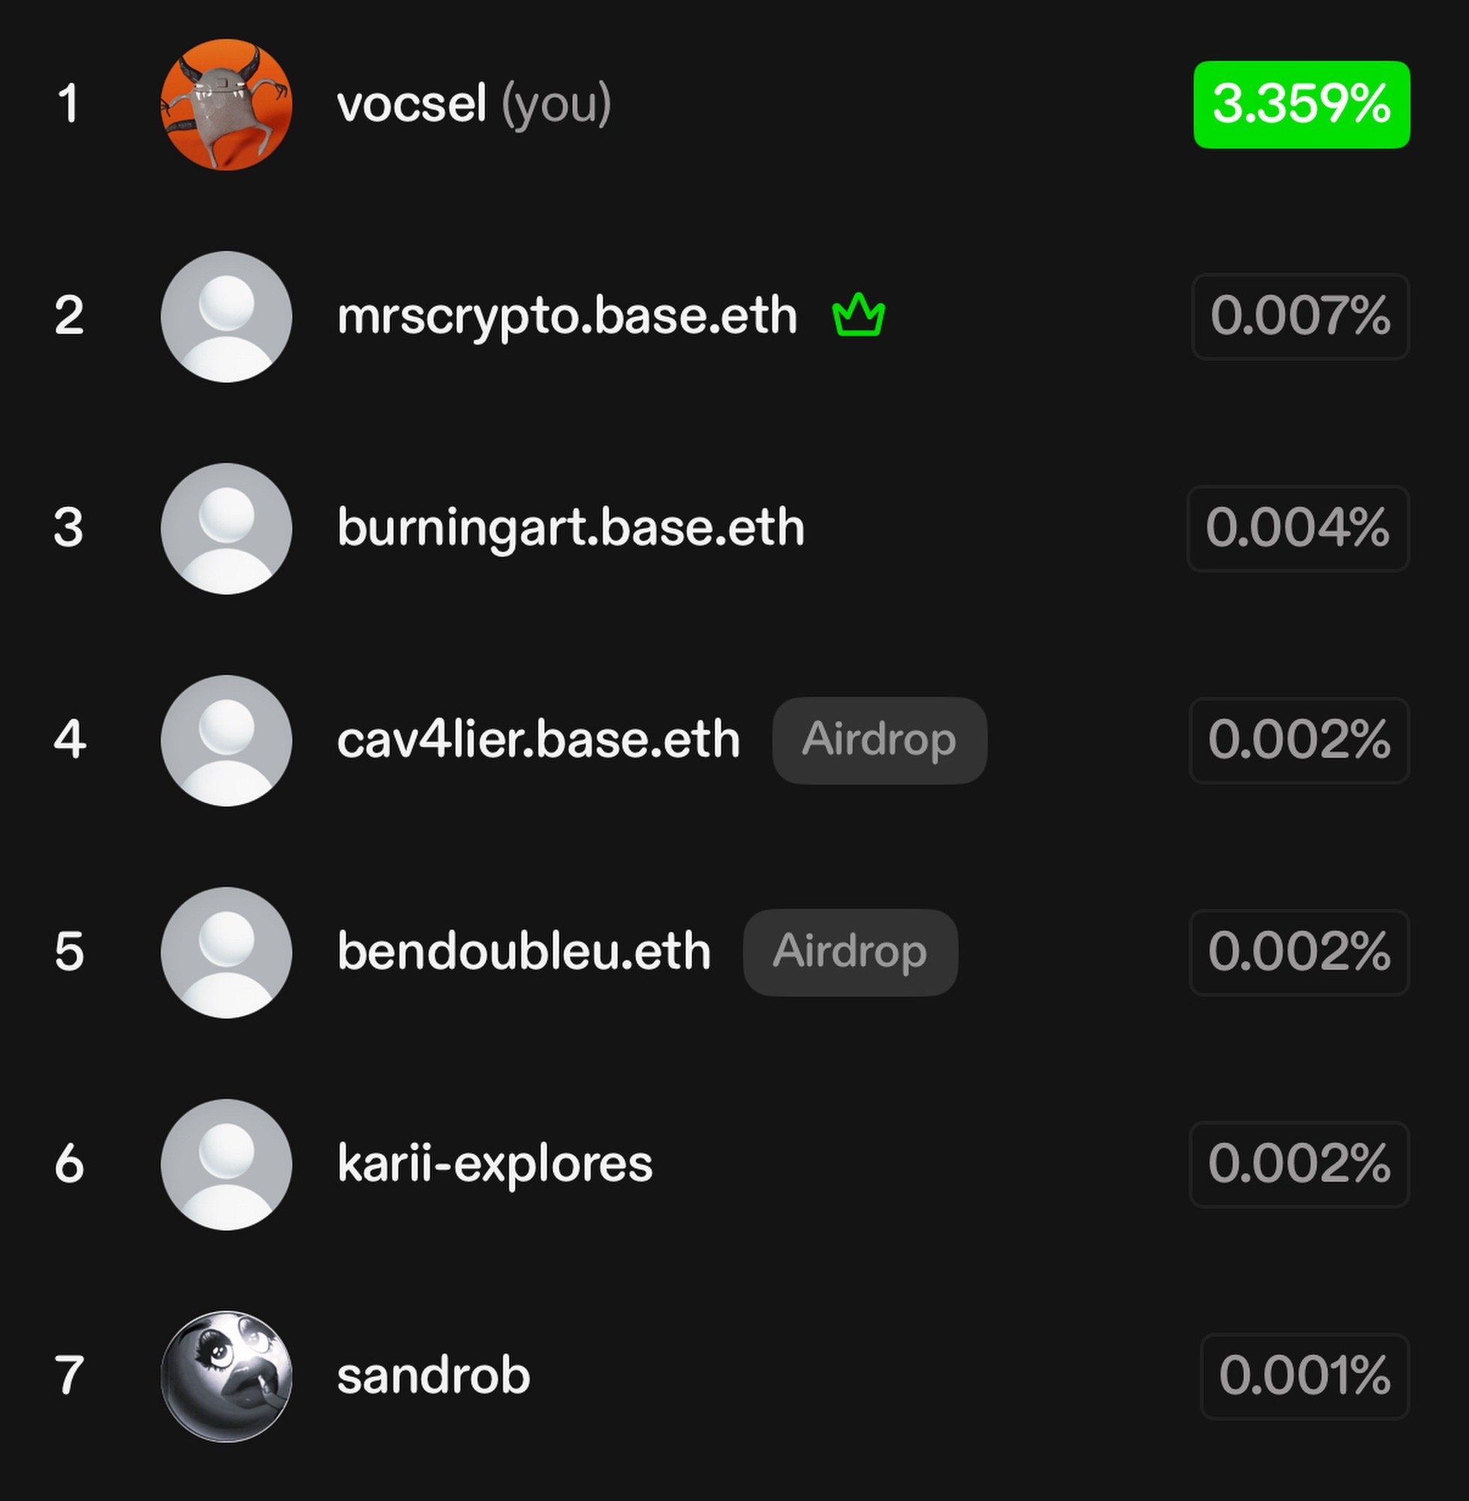Image resolution: width=1469 pixels, height=1501 pixels.
Task: Select the rank 4 row number
Action: (70, 741)
